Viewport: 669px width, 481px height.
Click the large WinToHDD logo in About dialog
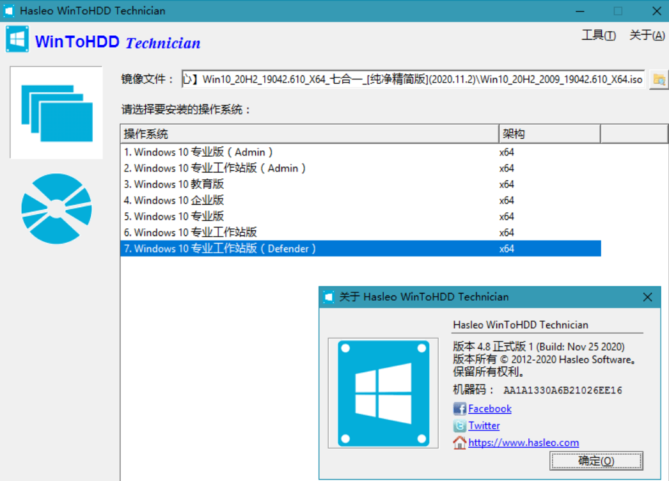(x=383, y=393)
